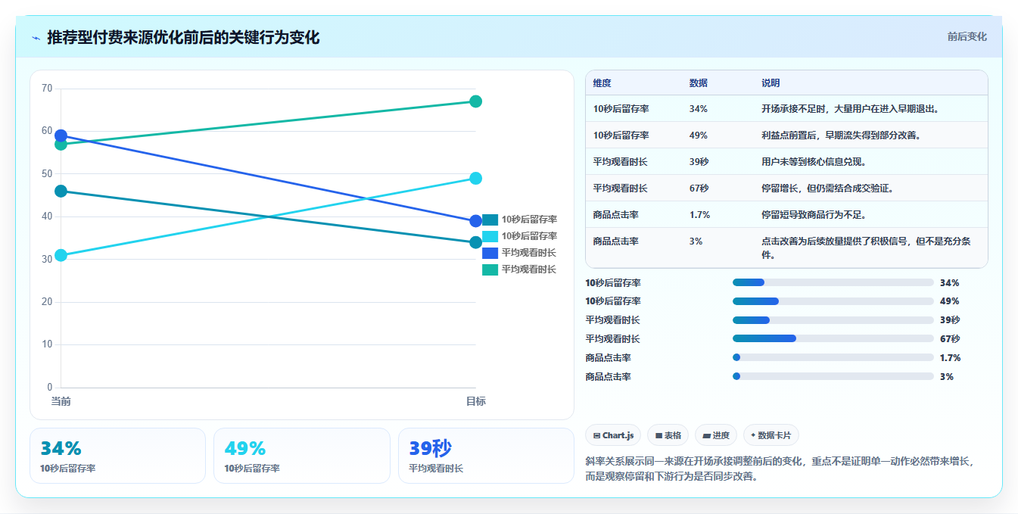1018x514 pixels.
Task: Click table cell 用户未等到核心信息兑现。
Action: 814,162
